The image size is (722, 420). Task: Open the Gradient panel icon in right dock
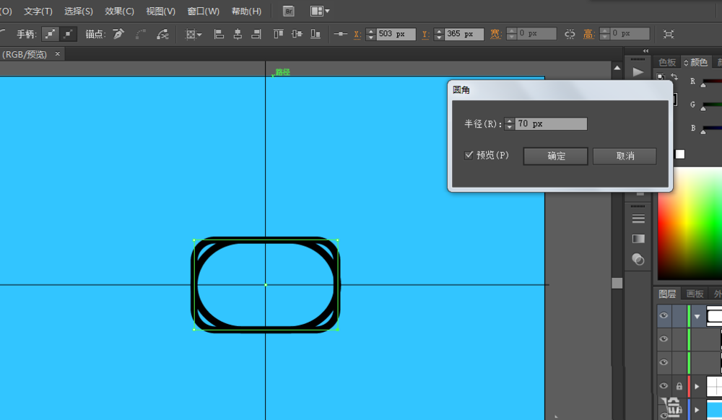(637, 238)
